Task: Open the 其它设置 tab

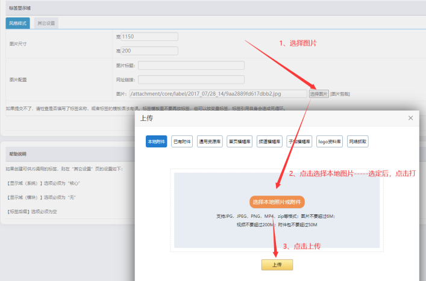Action: point(46,23)
